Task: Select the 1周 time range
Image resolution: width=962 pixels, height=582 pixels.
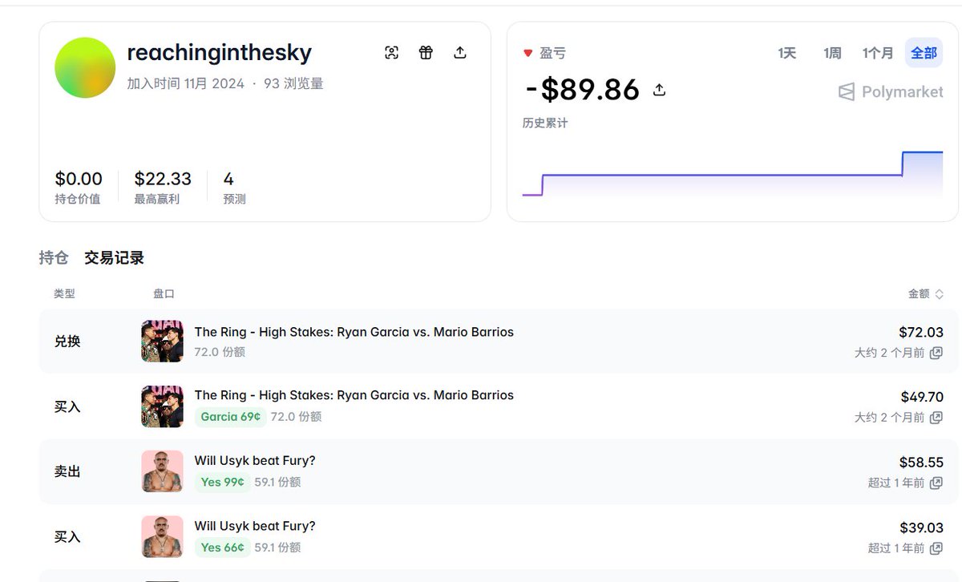Action: 832,53
